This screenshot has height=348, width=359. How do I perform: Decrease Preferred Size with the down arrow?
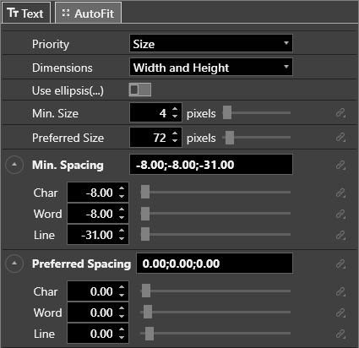click(x=175, y=140)
